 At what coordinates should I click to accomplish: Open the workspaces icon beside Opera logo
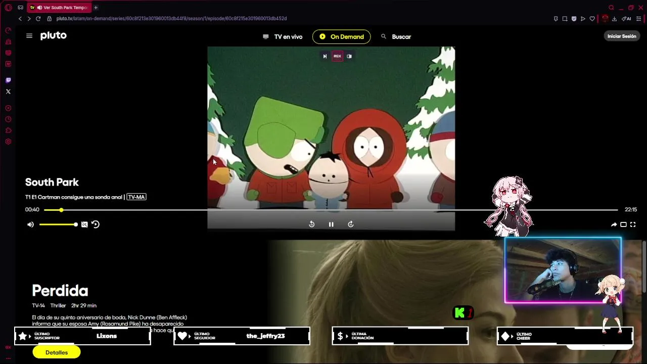click(x=20, y=8)
